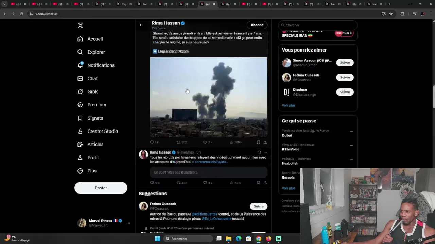Screen dimensions: 435x244
Task: Open File Explorer from taskbar
Action: (229, 239)
